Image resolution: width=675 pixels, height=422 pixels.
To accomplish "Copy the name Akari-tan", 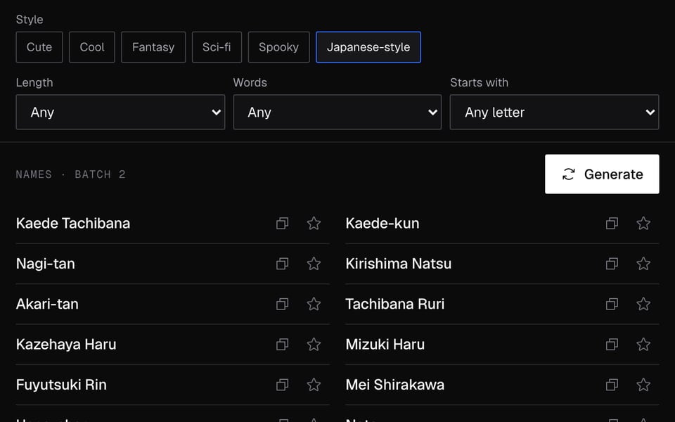I will pyautogui.click(x=283, y=304).
